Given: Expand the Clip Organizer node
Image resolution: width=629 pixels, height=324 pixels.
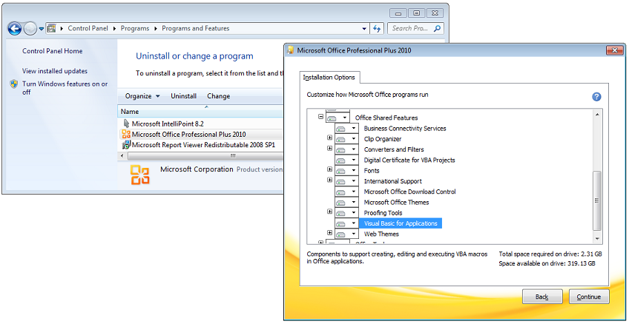Looking at the screenshot, I should tap(330, 138).
